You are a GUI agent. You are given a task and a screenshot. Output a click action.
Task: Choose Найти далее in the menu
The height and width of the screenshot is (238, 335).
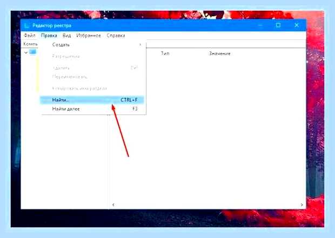(92, 109)
